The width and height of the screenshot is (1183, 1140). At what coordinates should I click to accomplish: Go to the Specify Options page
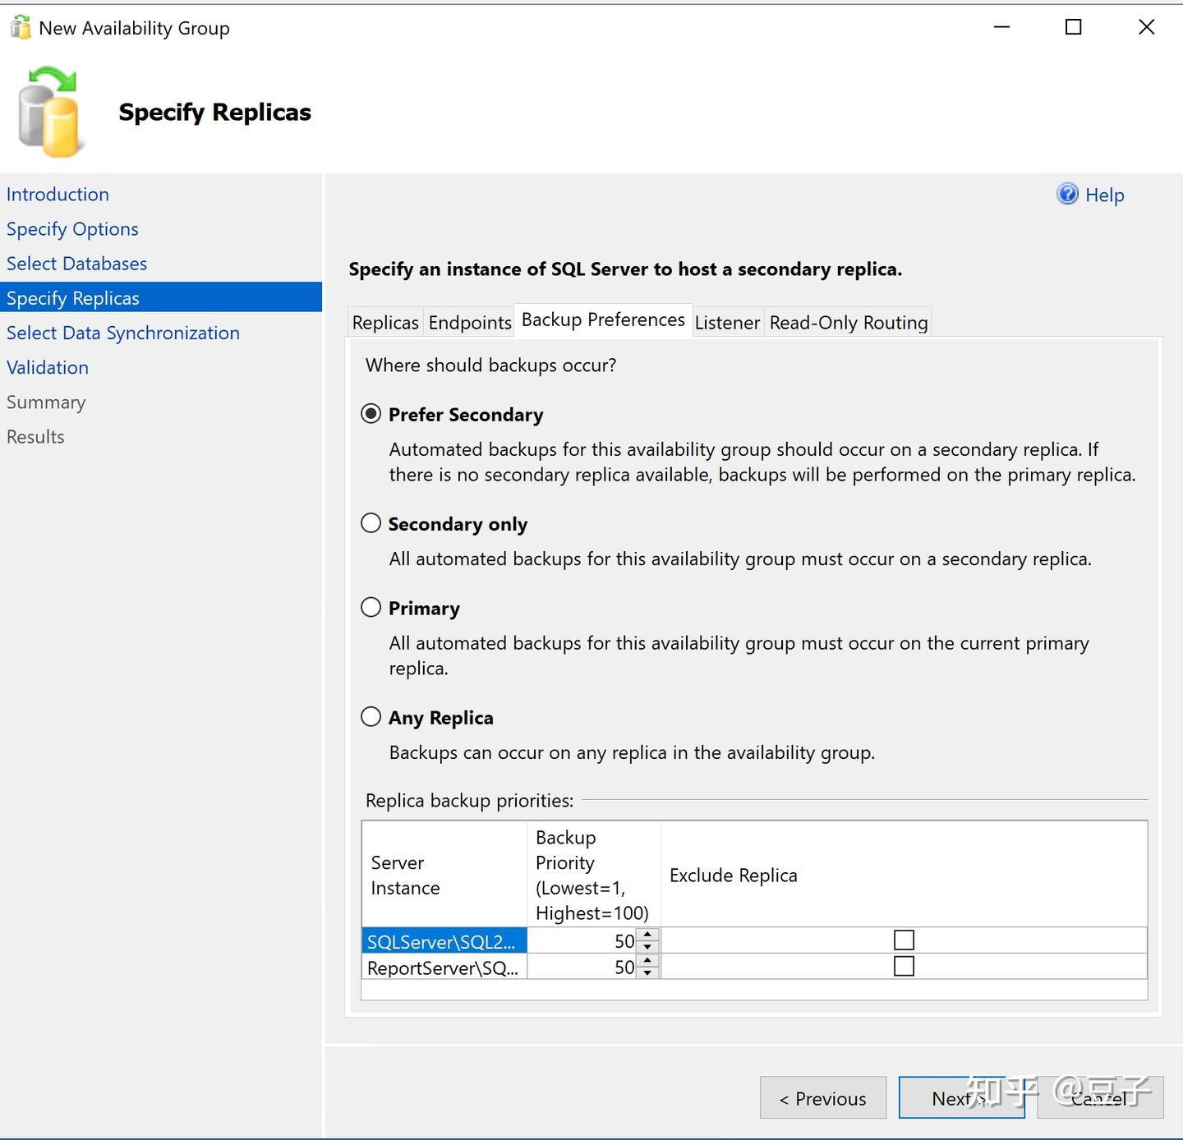pyautogui.click(x=72, y=229)
